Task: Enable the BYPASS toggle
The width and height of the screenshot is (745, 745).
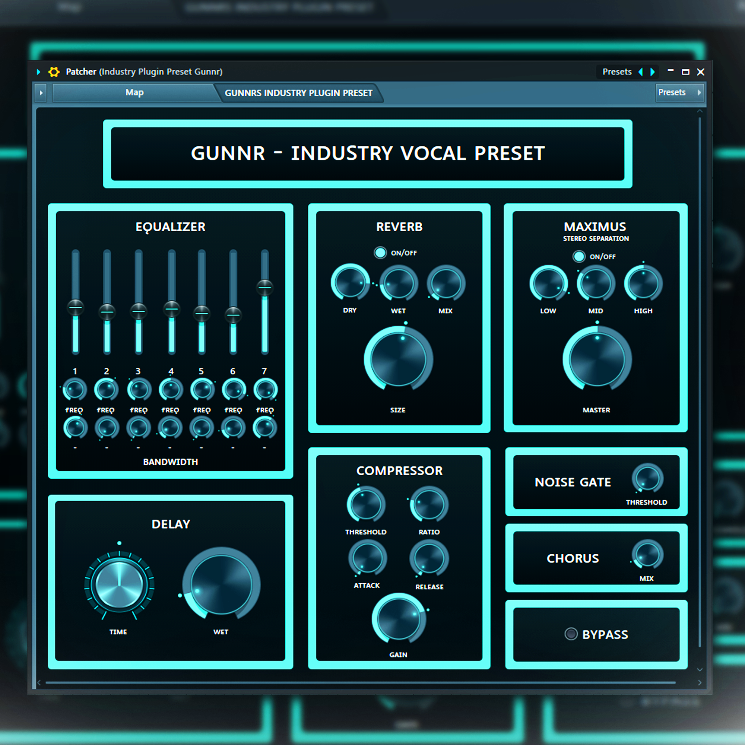Action: (571, 634)
